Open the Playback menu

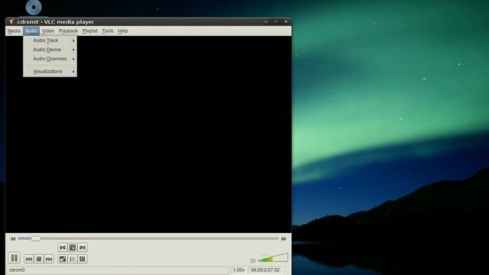pos(68,31)
